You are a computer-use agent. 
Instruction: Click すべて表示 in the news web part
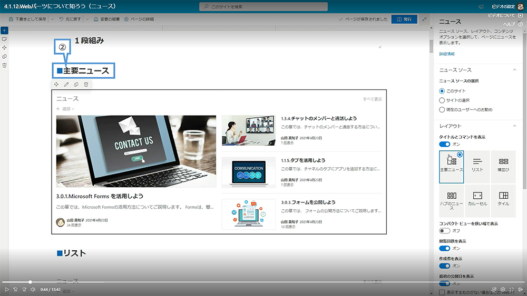click(373, 99)
